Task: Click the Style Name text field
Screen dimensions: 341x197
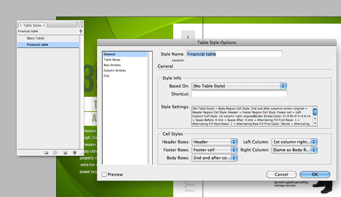Action: click(234, 54)
